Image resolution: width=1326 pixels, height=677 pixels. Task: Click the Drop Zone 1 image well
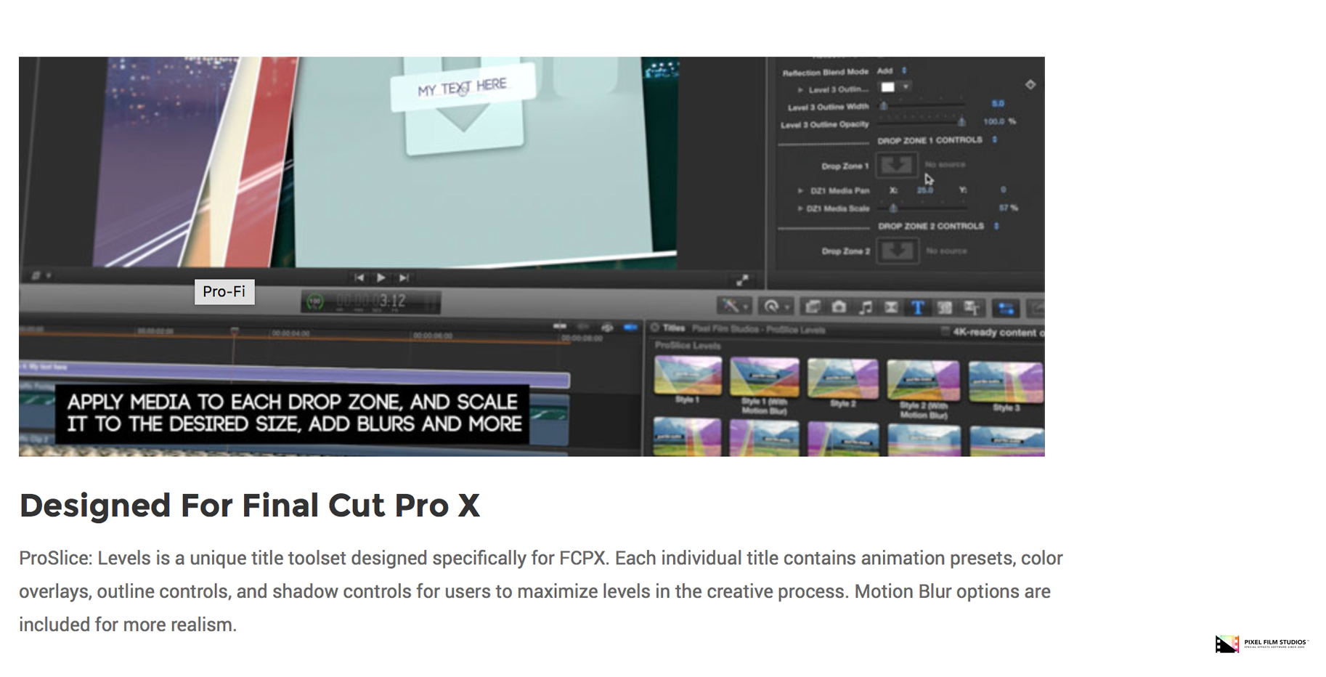[896, 165]
